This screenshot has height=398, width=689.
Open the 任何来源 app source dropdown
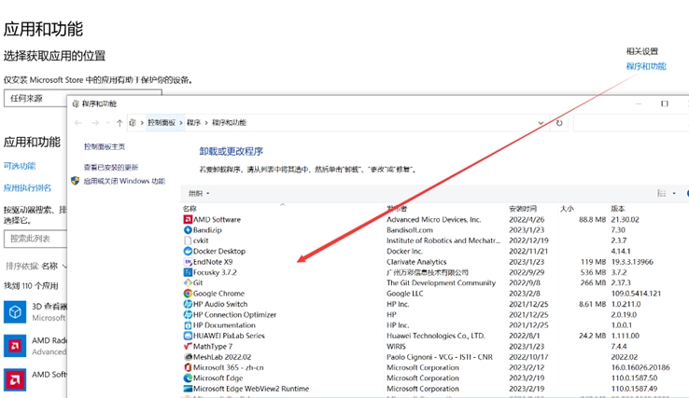click(x=83, y=98)
